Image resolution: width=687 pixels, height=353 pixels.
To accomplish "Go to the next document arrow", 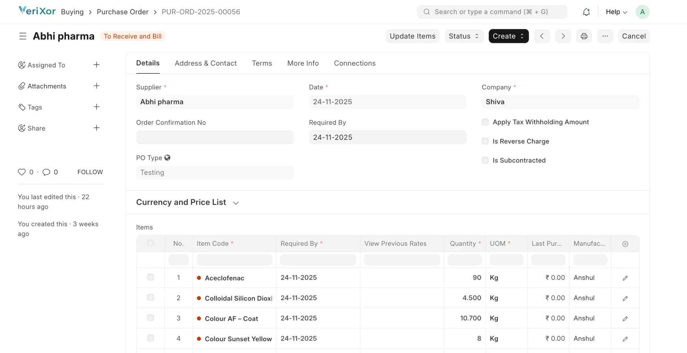I will [563, 36].
